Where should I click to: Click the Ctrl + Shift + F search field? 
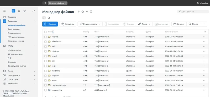(193, 12)
